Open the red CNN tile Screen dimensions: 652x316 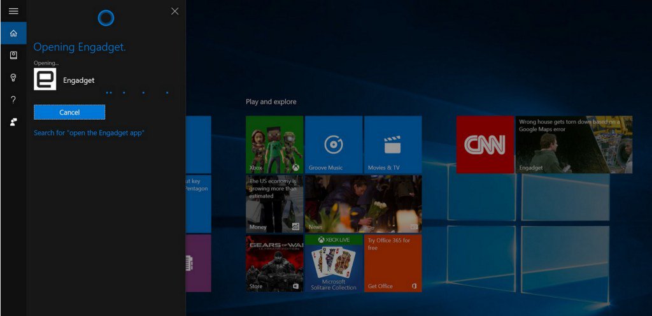[485, 144]
